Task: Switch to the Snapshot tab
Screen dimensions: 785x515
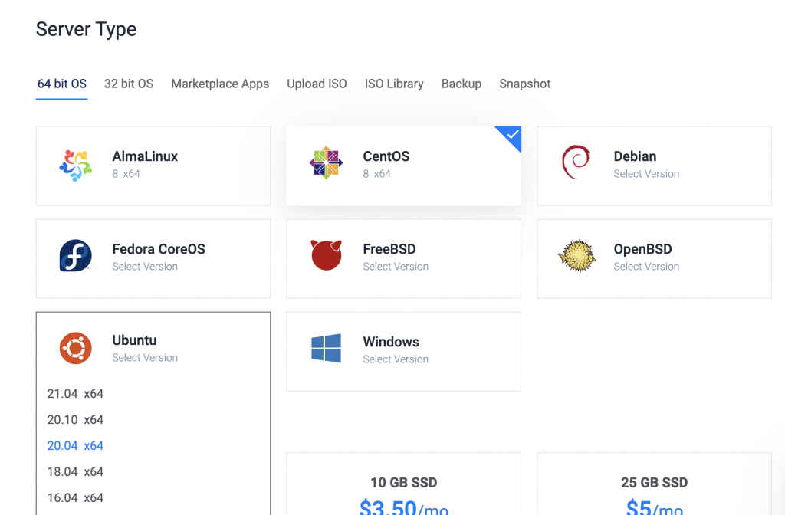Action: 524,84
